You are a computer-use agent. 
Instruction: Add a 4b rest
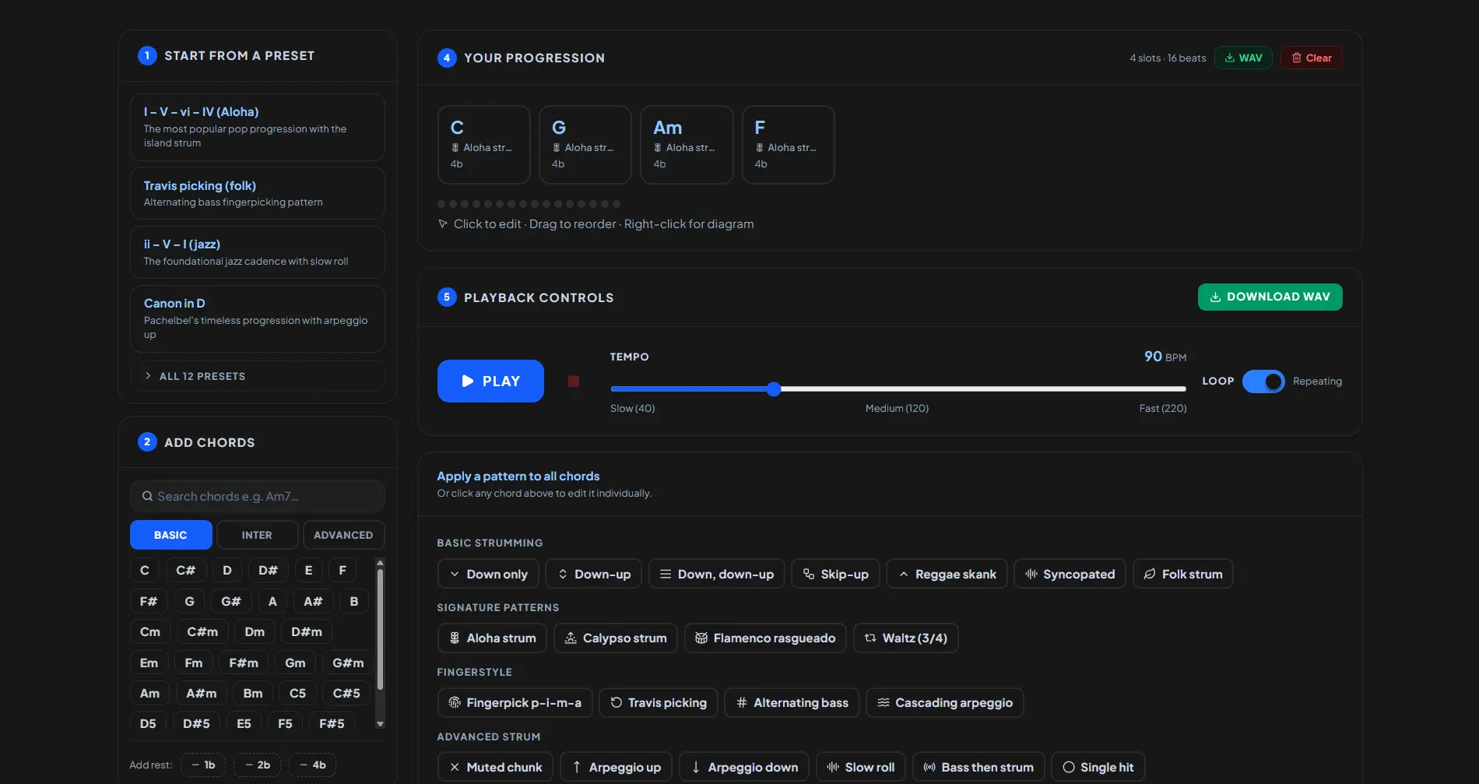pos(312,765)
